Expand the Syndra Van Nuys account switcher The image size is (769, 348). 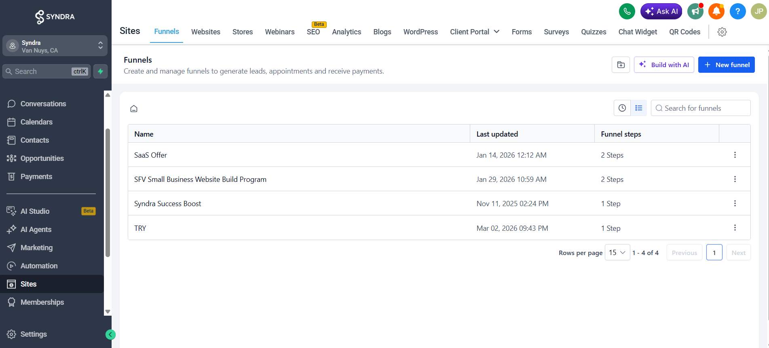(x=55, y=46)
